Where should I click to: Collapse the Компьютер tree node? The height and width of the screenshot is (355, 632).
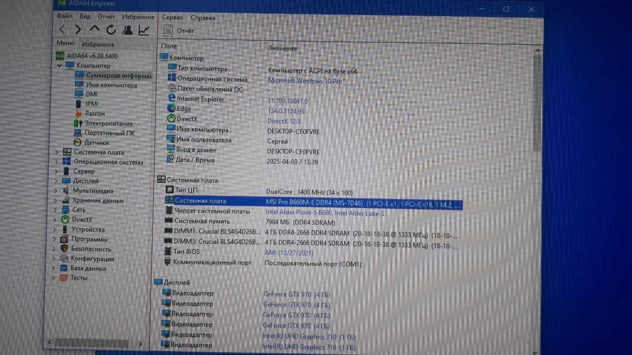click(x=59, y=65)
